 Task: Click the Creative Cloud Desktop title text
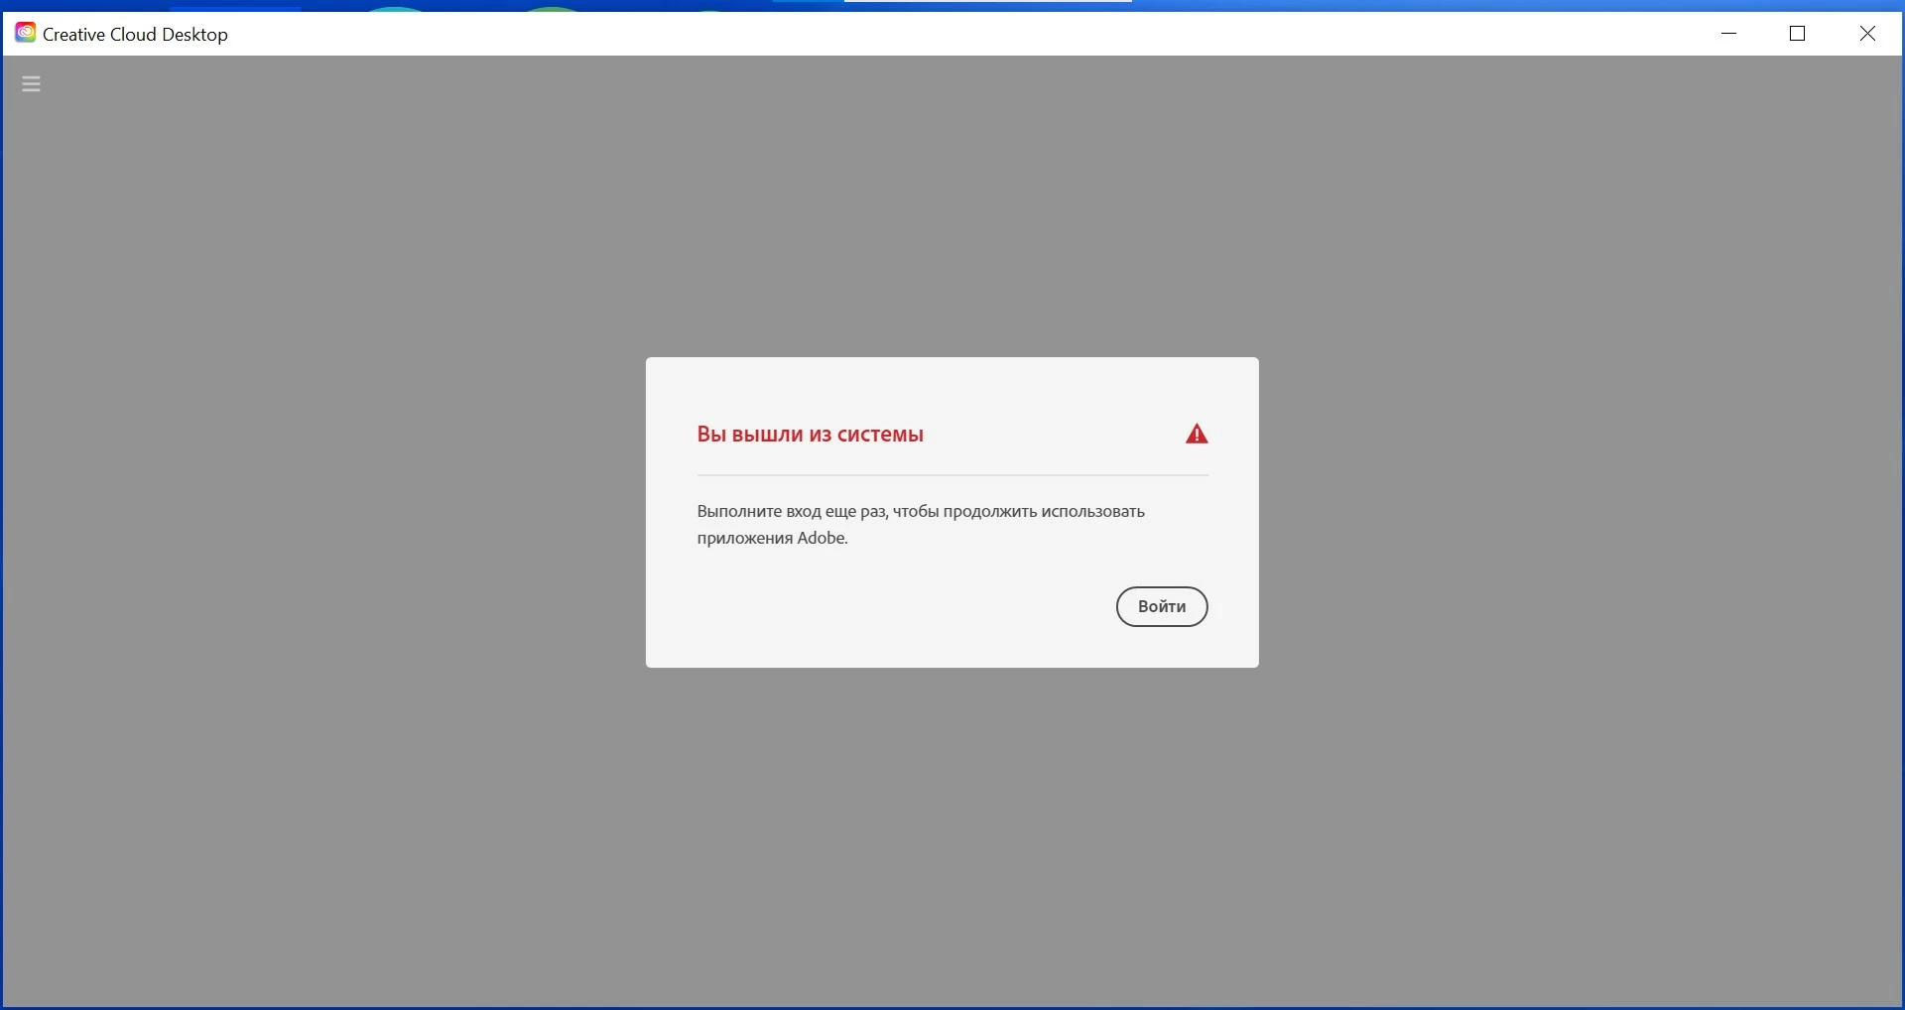click(135, 35)
